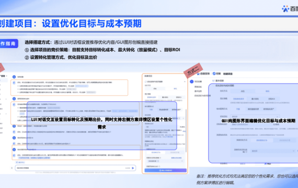The width and height of the screenshot is (298, 188).
Task: Click the first suggestion chip in the first bot reply
Action: 82,86
